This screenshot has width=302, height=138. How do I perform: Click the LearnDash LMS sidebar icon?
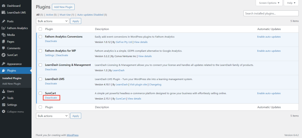pyautogui.click(x=4, y=12)
